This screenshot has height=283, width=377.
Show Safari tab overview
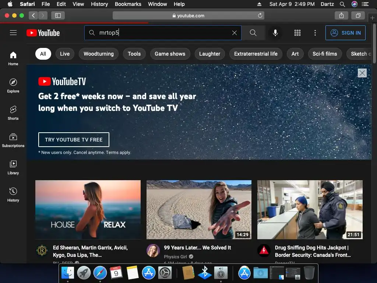[x=358, y=15]
